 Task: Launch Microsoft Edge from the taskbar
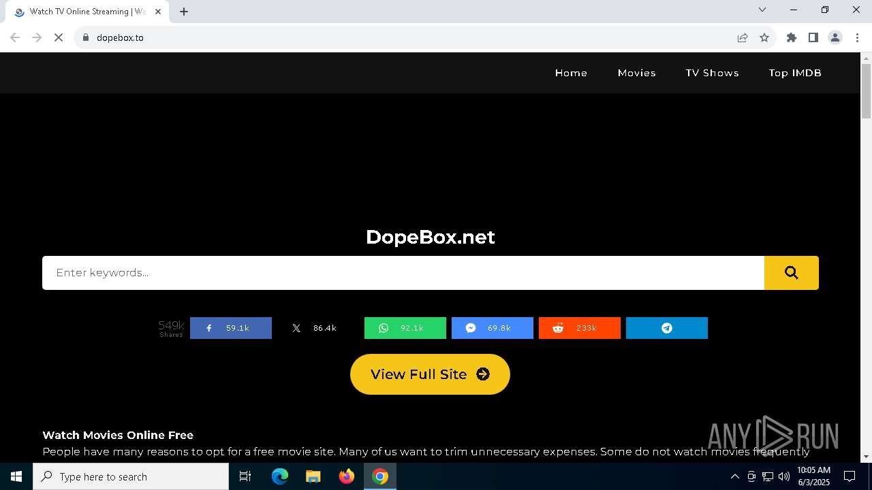(280, 476)
